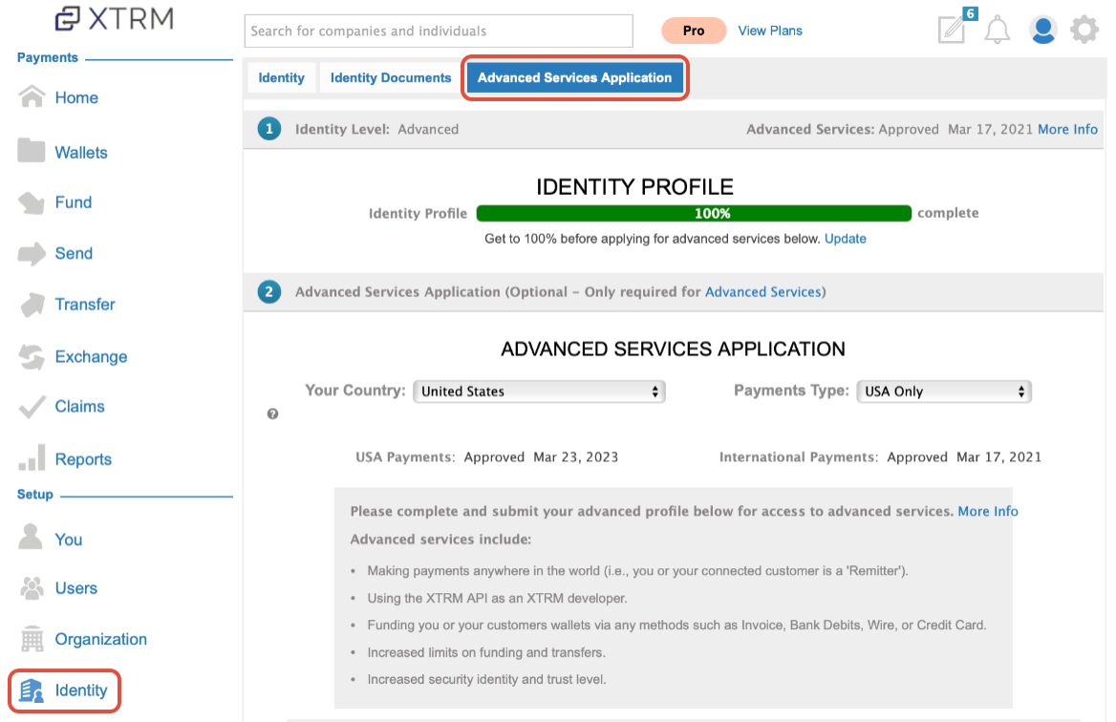Click "Increased limits on funding and transfers" bullet
This screenshot has height=722, width=1116.
(x=486, y=652)
